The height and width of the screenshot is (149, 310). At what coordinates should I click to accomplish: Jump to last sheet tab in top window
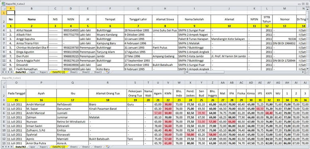tap(12, 72)
